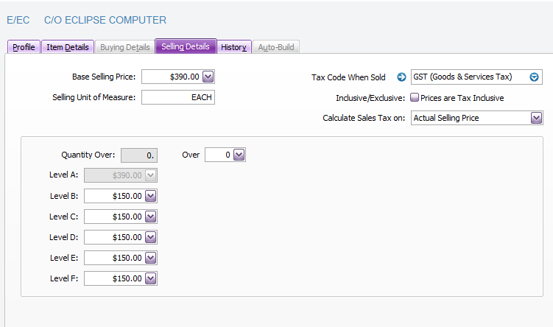Open the Level B price dropdown arrow
The width and height of the screenshot is (553, 327).
click(x=151, y=196)
